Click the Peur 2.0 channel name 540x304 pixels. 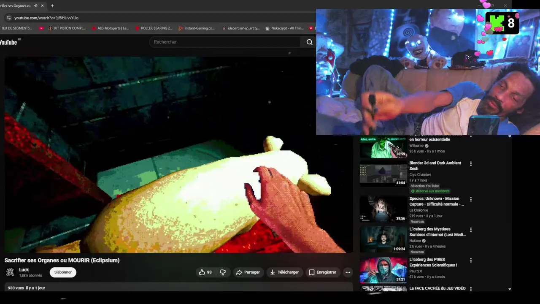point(416,271)
